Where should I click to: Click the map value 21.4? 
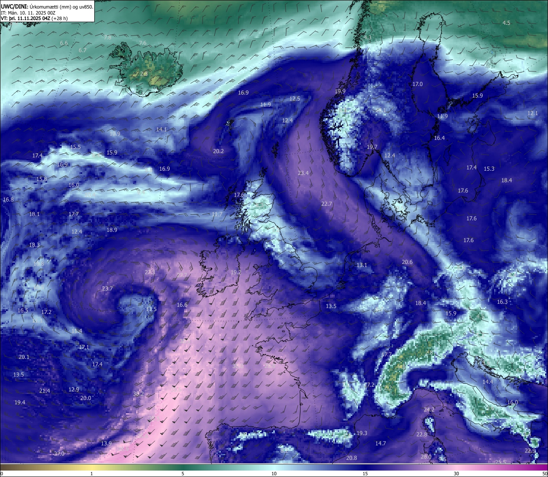click(x=45, y=391)
